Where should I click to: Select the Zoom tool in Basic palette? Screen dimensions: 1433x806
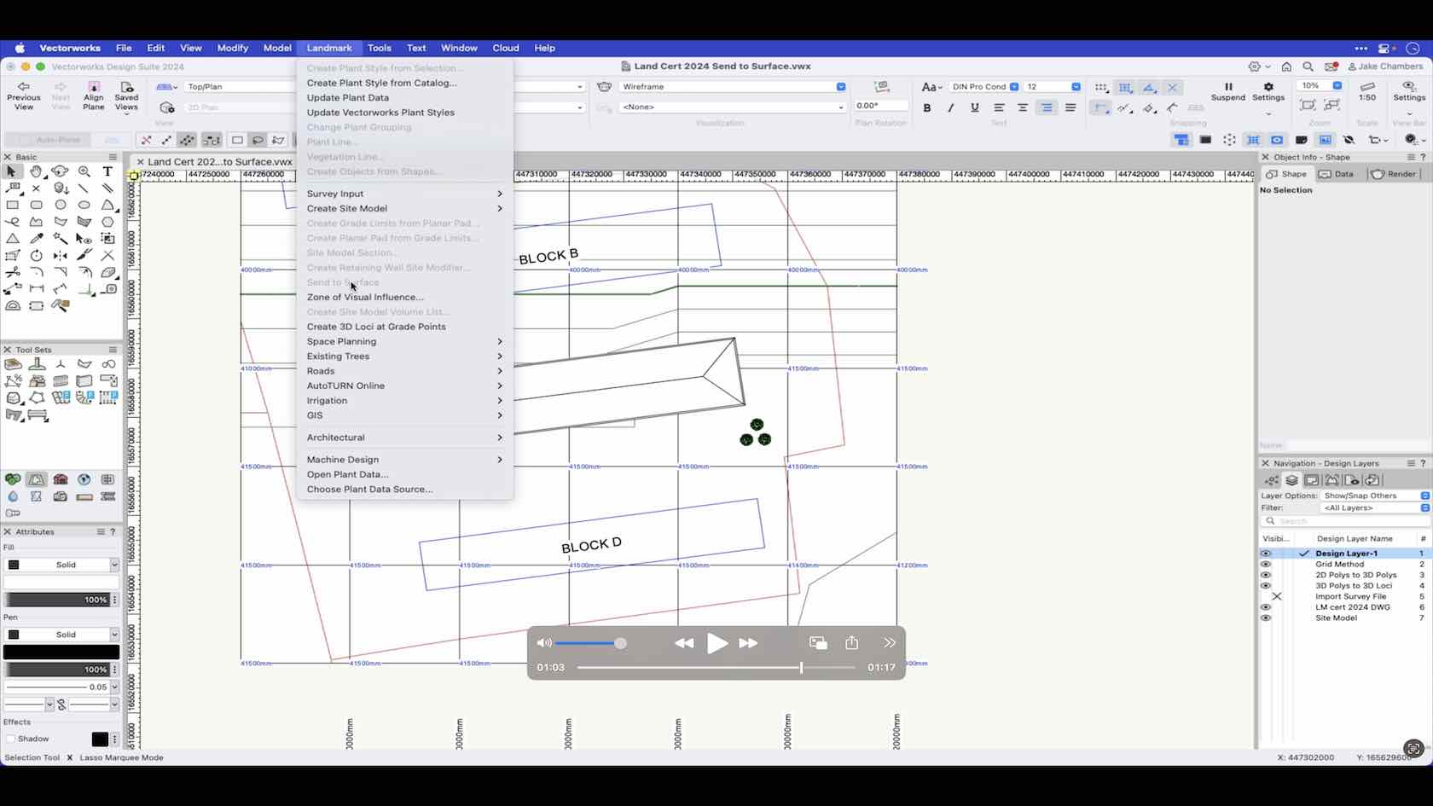pyautogui.click(x=84, y=171)
